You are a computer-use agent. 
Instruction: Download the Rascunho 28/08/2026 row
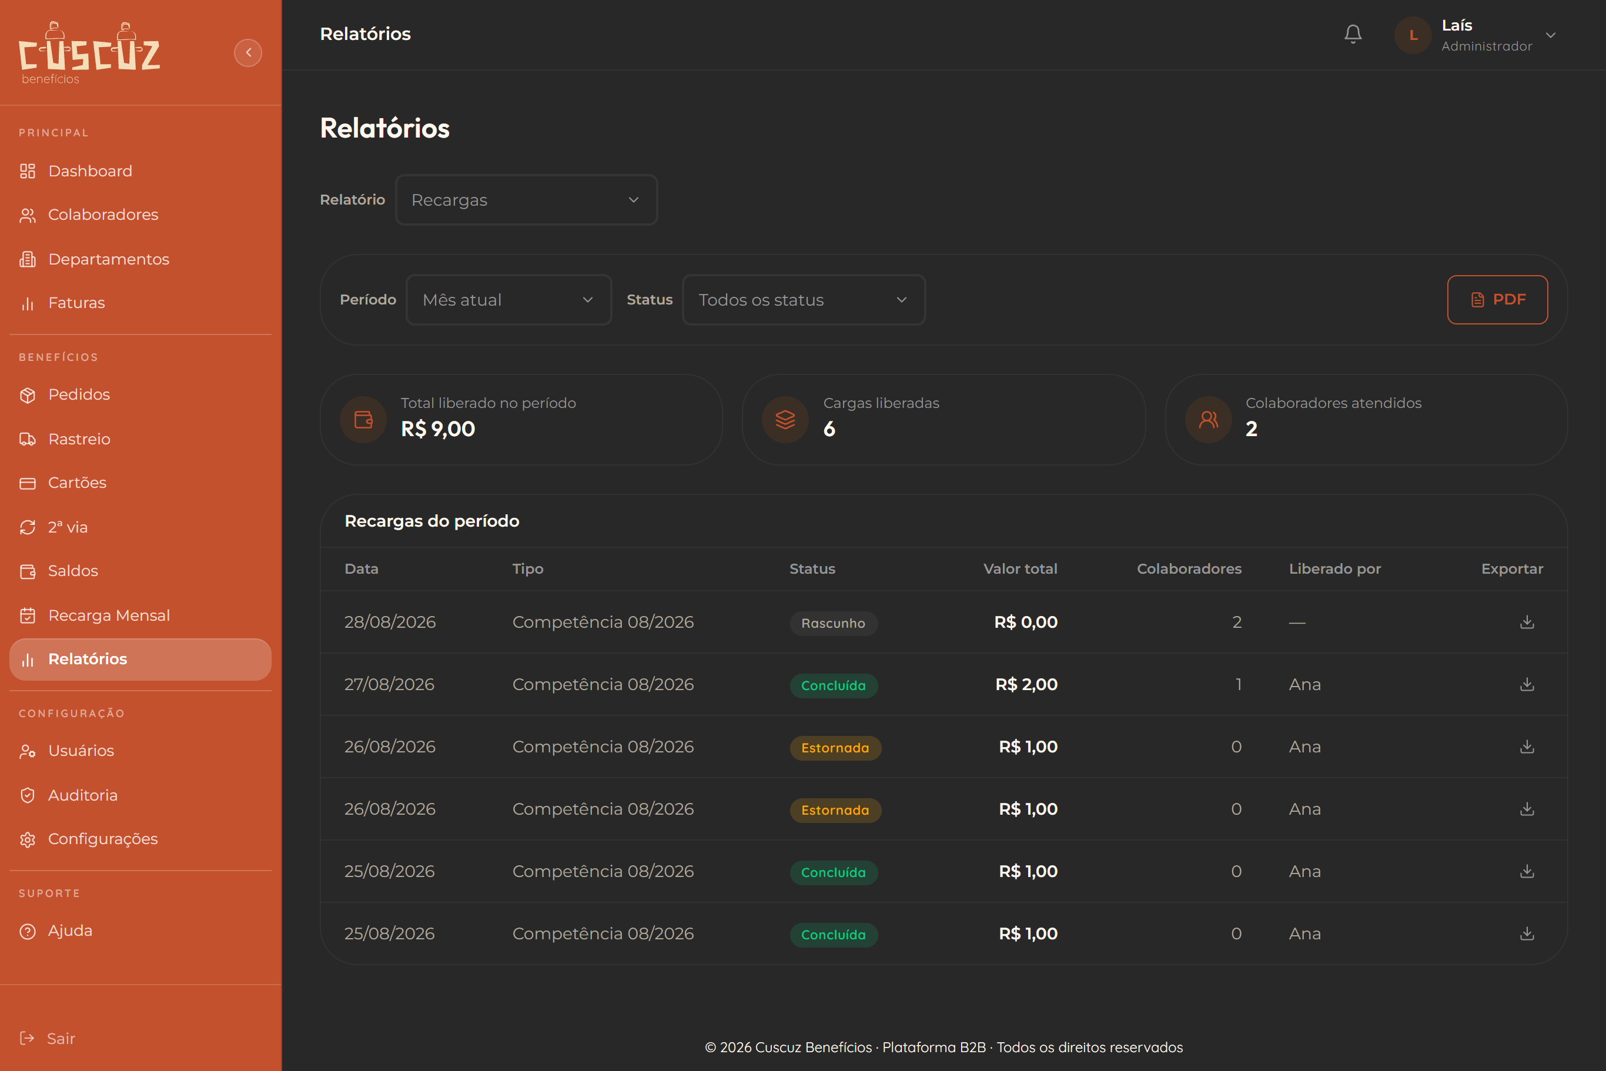(x=1527, y=621)
